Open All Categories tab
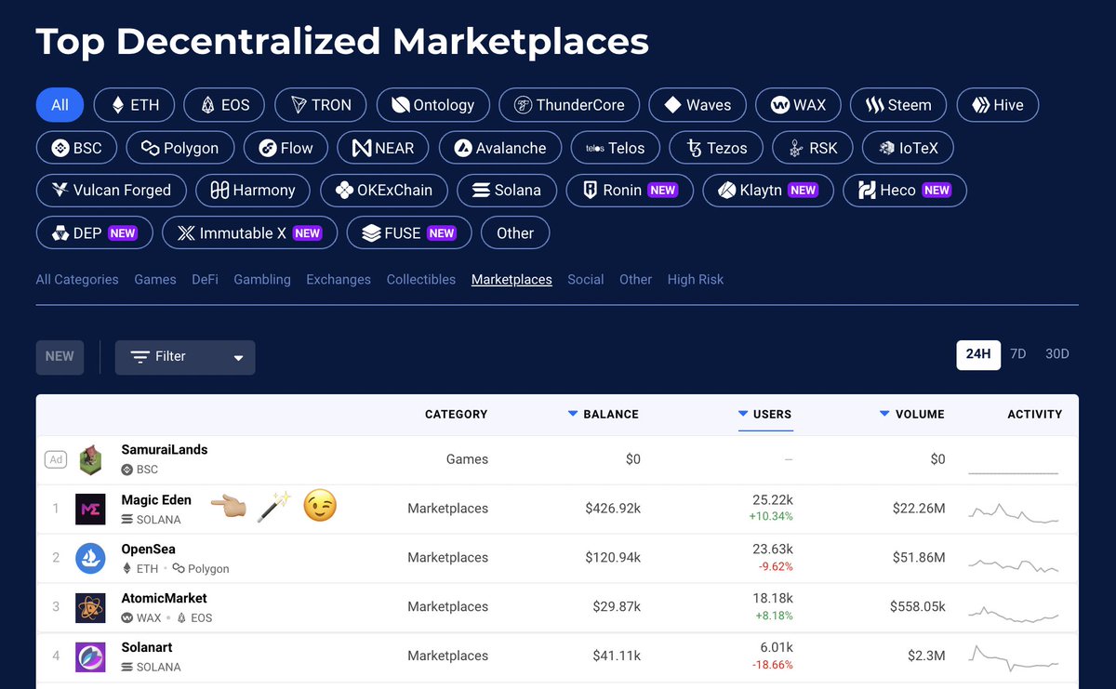Screen dimensions: 1116x689 pos(77,279)
